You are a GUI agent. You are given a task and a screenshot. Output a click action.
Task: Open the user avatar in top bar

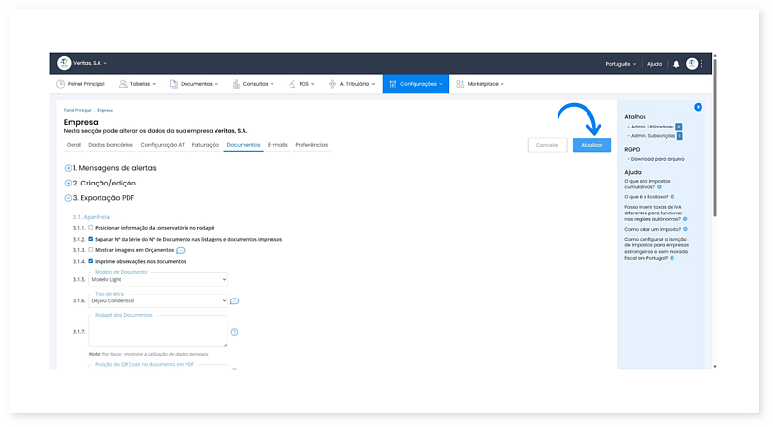tap(692, 64)
